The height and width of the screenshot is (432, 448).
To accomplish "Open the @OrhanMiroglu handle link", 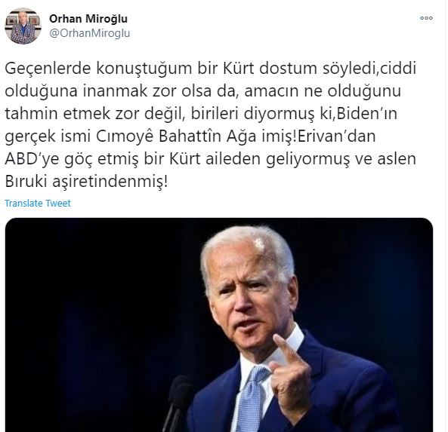I will point(90,33).
